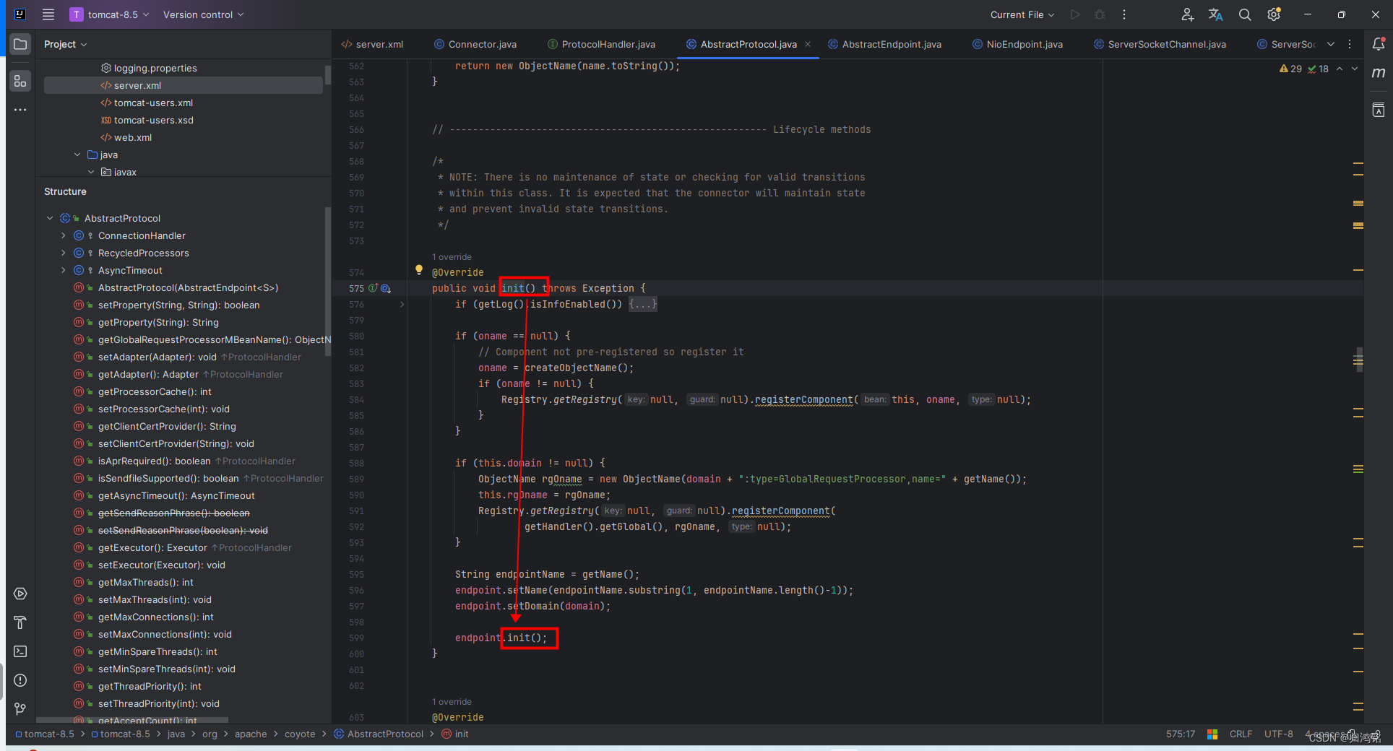Image resolution: width=1393 pixels, height=751 pixels.
Task: Show more tool windows ellipsis
Action: [x=20, y=110]
